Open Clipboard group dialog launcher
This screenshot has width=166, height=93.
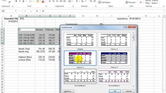12,6
